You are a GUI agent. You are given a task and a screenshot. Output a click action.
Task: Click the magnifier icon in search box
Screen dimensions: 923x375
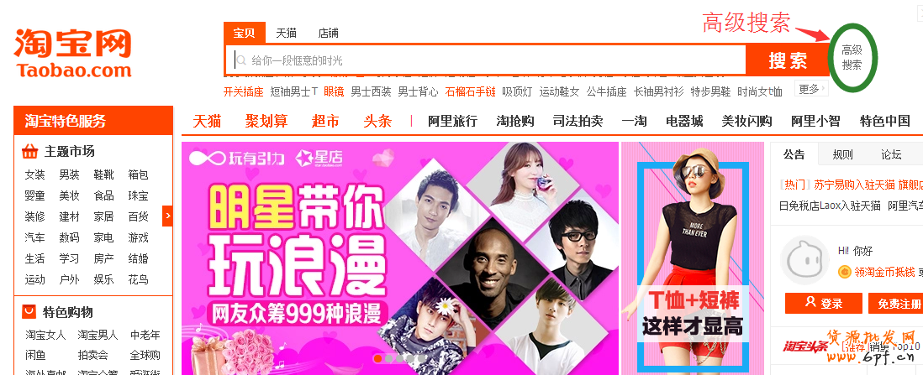point(240,60)
